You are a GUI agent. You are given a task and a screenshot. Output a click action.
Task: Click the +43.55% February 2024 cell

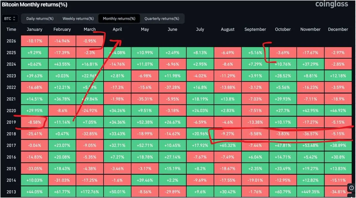pos(62,64)
